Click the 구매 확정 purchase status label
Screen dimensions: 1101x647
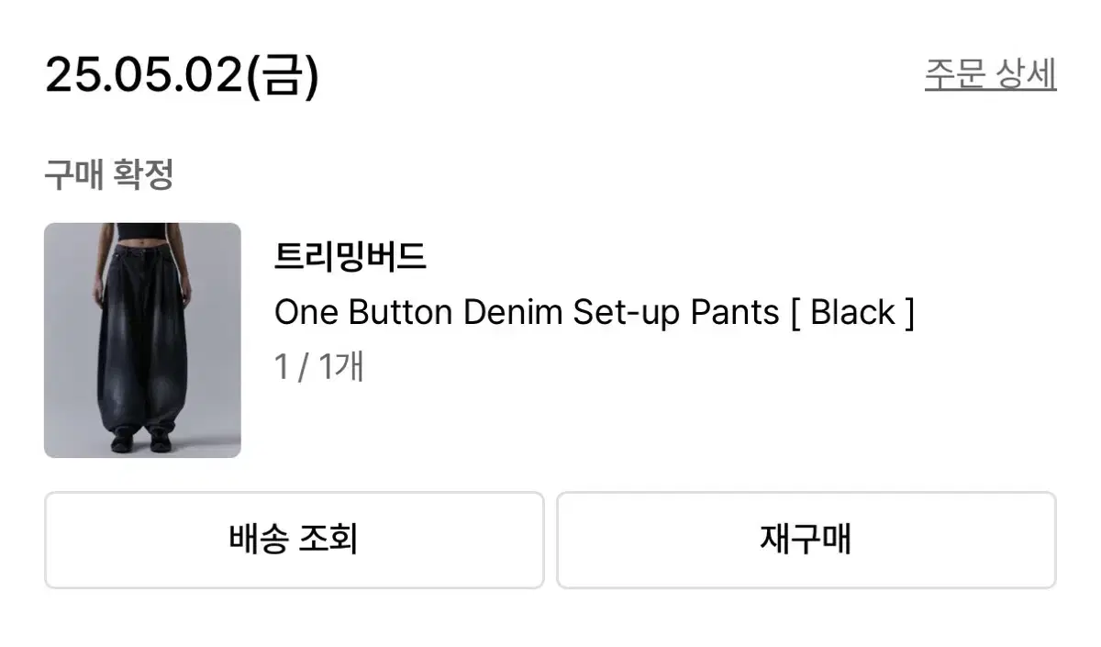(x=109, y=174)
